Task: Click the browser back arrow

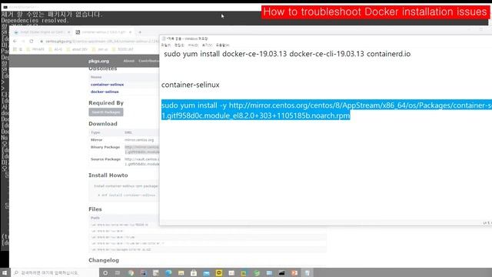Action: 15,41
